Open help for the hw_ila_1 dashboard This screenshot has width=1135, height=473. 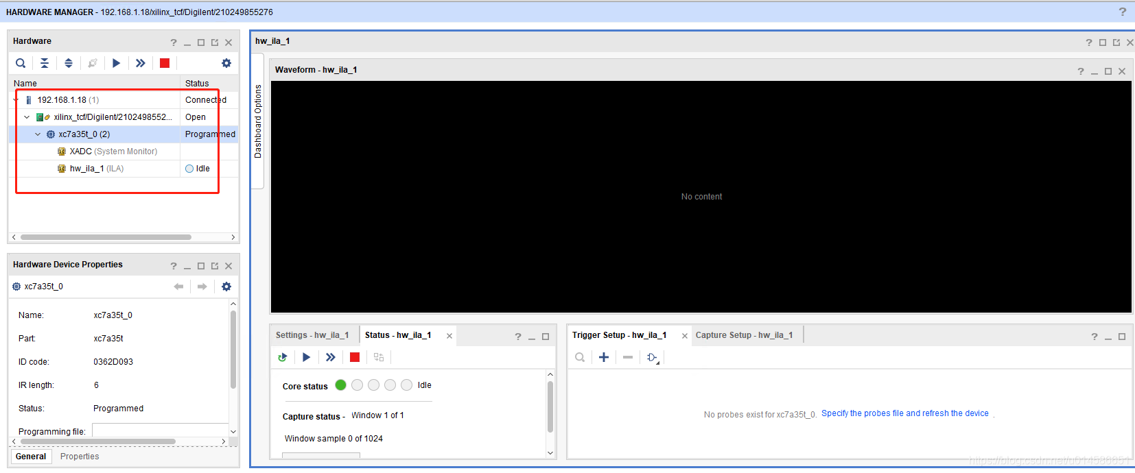(1089, 43)
